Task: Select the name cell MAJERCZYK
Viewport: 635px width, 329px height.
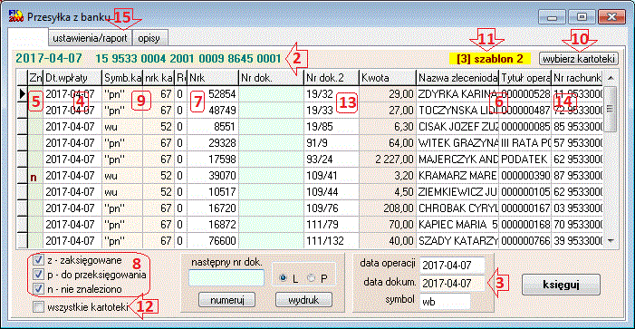Action: click(457, 160)
